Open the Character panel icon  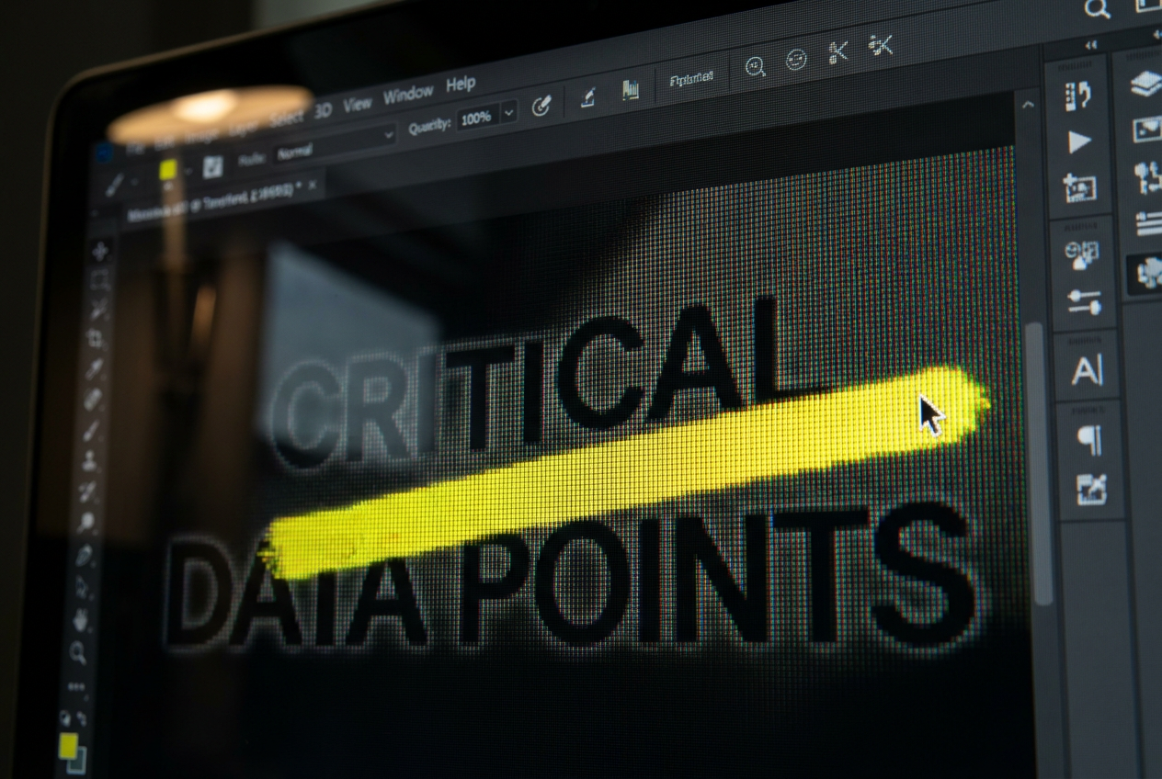point(1087,371)
